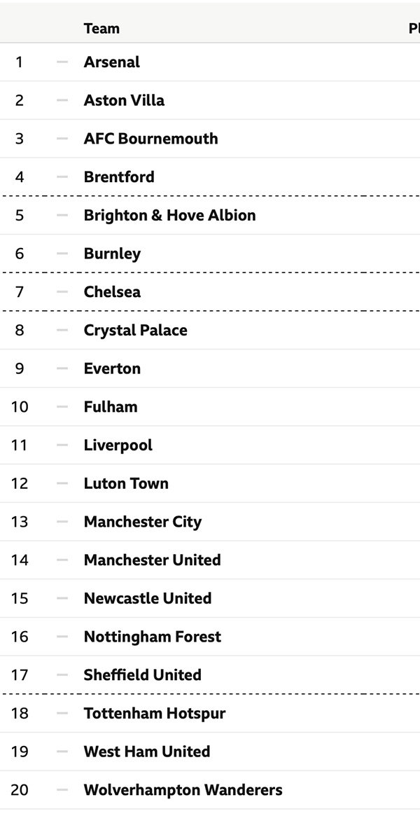The width and height of the screenshot is (420, 816).
Task: Open the Arsenal team link
Action: [x=112, y=62]
